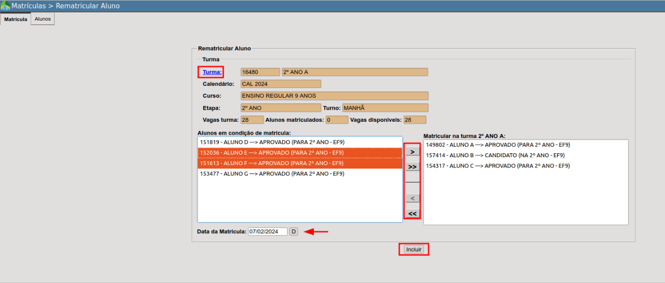The width and height of the screenshot is (665, 283).
Task: Click the Incluir button
Action: click(414, 250)
